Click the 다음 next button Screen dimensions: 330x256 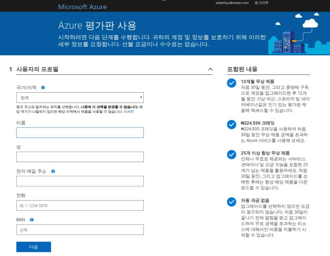coord(34,247)
